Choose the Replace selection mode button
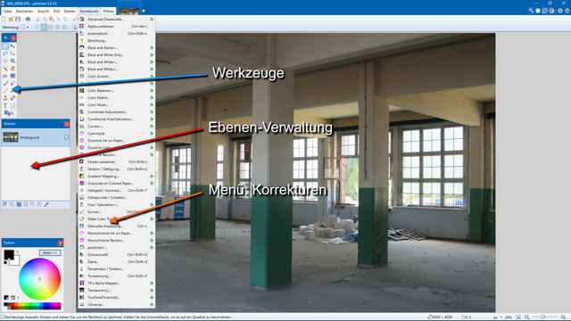Screen dimensions: 571x321 pos(37,27)
